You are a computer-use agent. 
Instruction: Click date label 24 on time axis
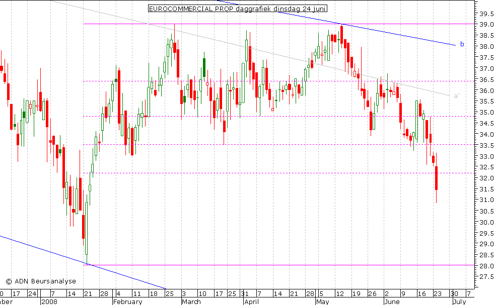[x=32, y=293]
